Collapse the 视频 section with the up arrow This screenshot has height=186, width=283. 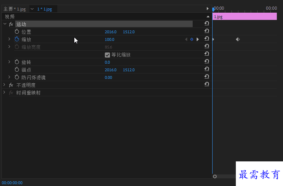tap(208, 17)
